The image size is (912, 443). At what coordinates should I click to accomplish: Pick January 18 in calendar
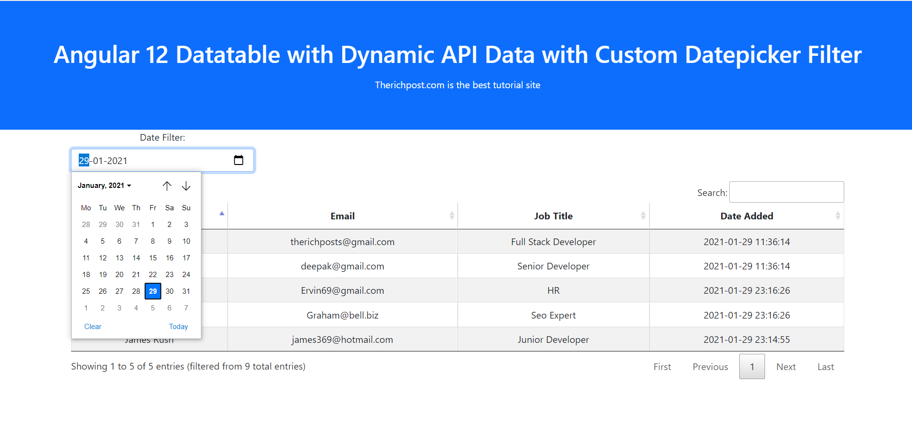click(86, 275)
